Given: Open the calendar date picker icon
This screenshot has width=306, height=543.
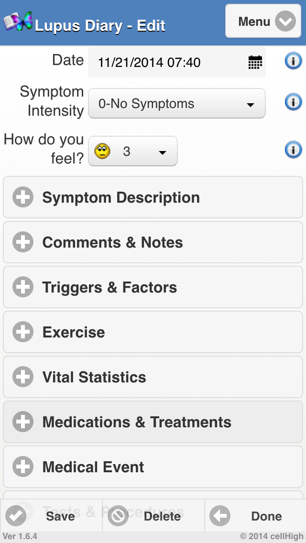Looking at the screenshot, I should pos(255,62).
